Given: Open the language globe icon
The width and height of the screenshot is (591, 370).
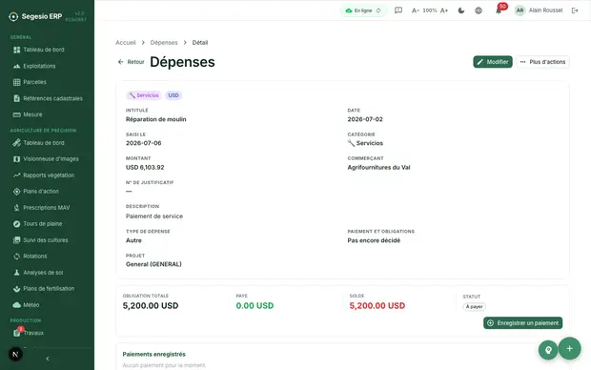Looking at the screenshot, I should [x=479, y=10].
